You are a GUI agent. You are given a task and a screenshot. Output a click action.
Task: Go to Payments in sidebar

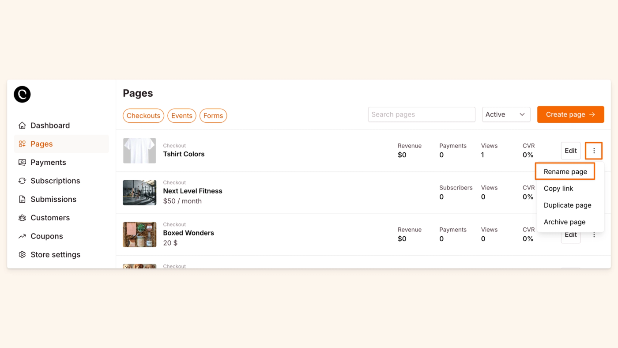click(x=61, y=163)
